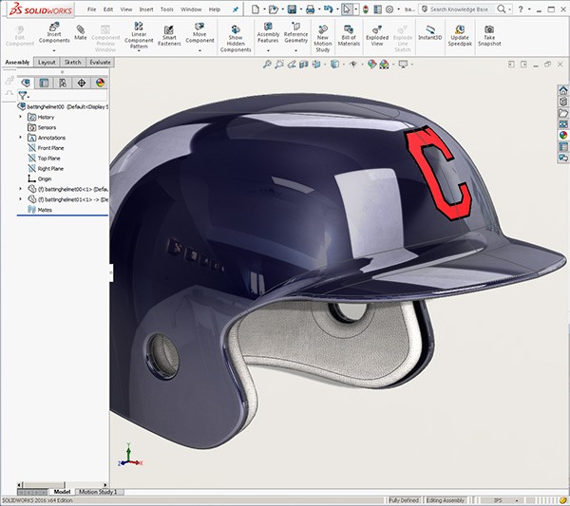
Task: Click the Options gear icon
Action: pos(389,9)
